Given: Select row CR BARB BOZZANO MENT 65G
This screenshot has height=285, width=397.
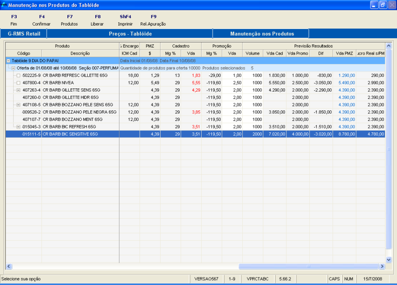Looking at the screenshot, I should click(x=195, y=119).
